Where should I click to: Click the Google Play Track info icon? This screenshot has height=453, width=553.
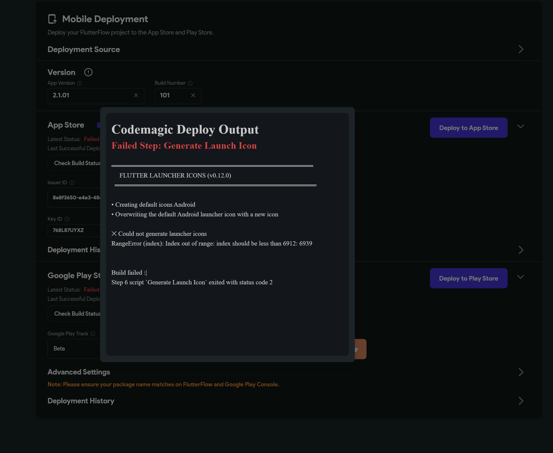tap(93, 334)
